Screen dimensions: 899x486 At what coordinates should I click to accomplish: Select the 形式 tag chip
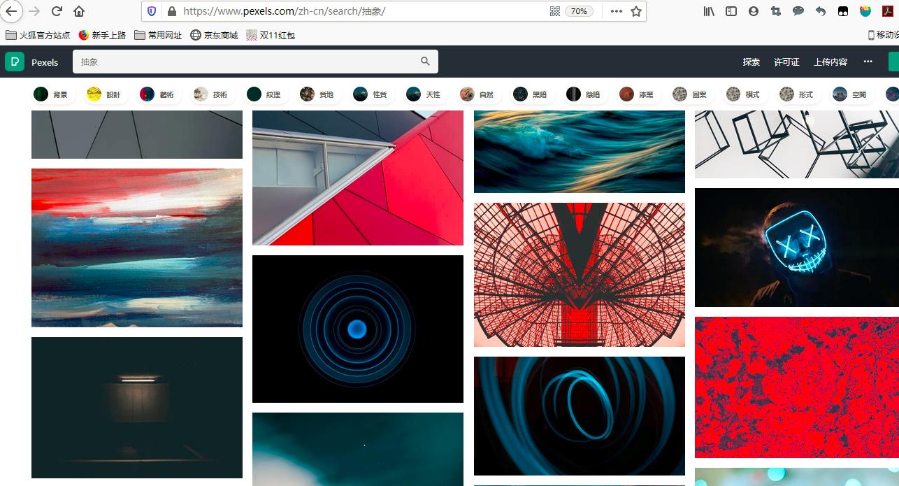point(797,94)
